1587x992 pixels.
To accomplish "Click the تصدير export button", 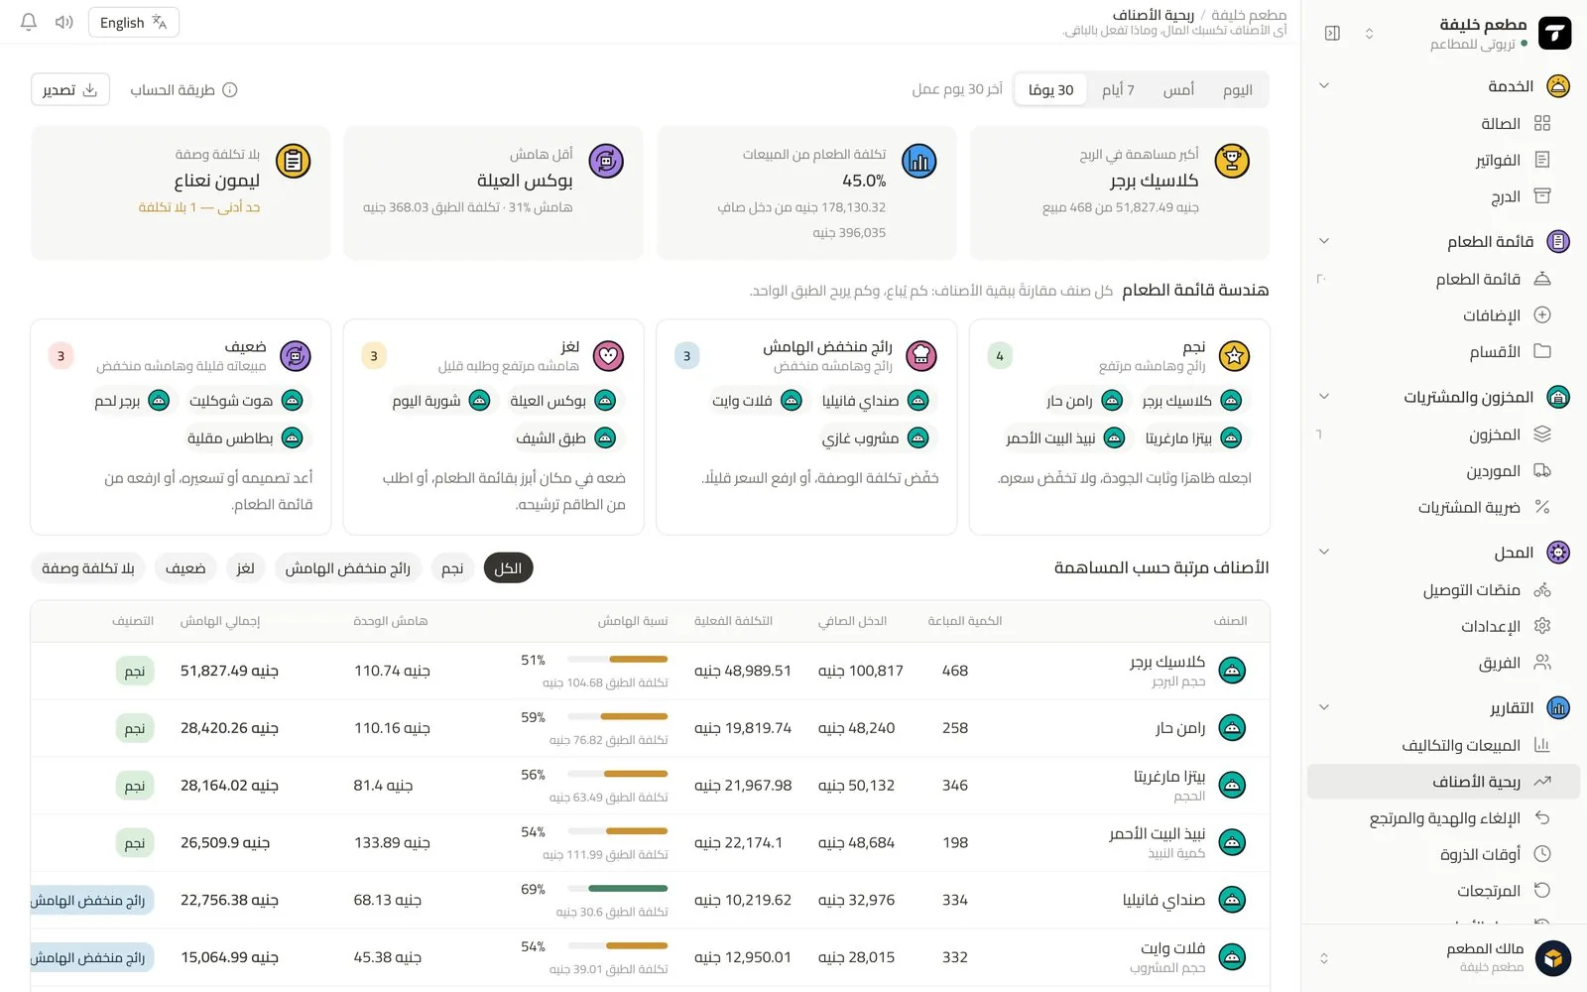I will pyautogui.click(x=69, y=89).
